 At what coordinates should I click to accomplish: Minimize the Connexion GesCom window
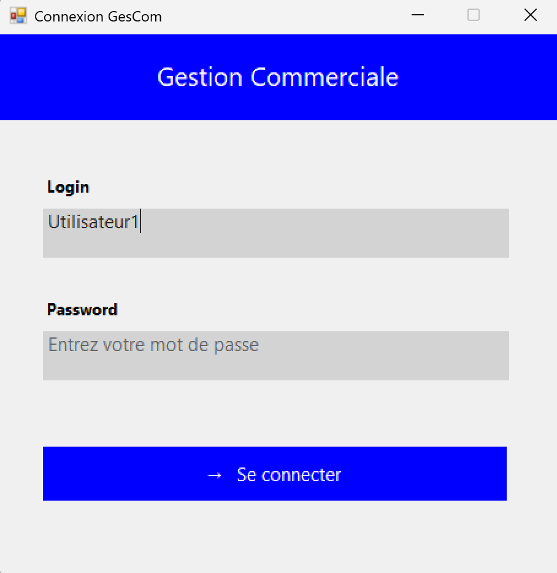point(418,15)
